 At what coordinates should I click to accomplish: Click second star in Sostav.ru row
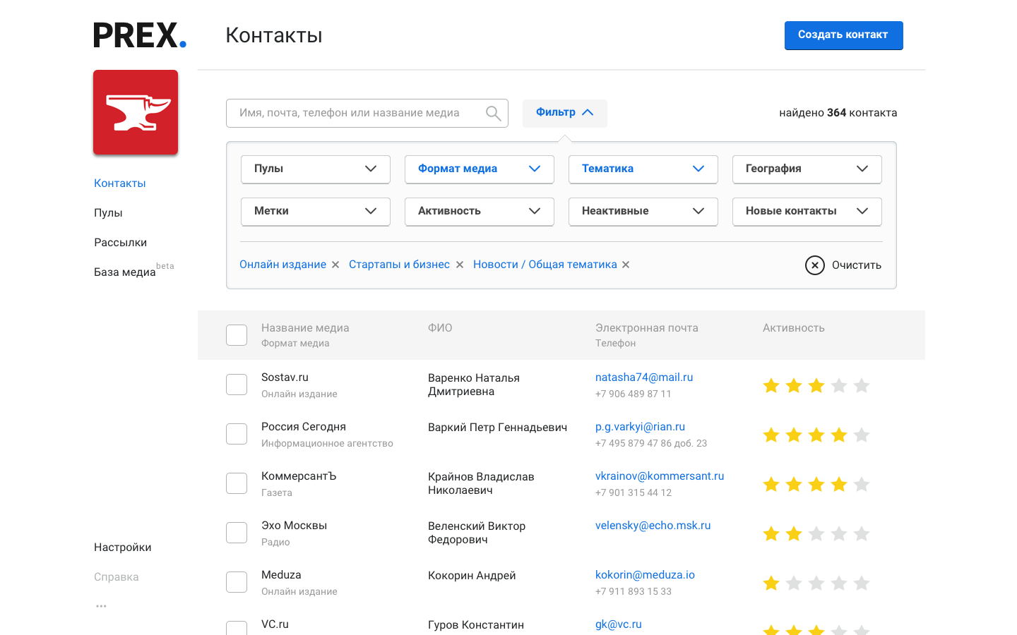(x=794, y=385)
